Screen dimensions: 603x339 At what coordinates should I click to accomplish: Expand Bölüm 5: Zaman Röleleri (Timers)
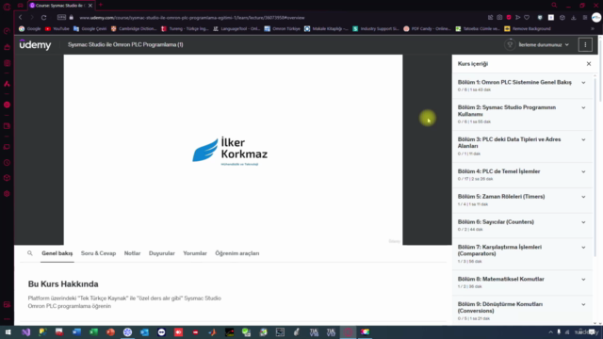pyautogui.click(x=522, y=200)
